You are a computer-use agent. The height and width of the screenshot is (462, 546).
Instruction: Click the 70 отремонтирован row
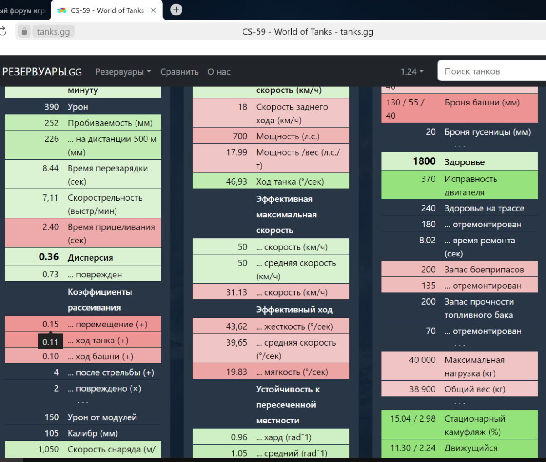[460, 331]
